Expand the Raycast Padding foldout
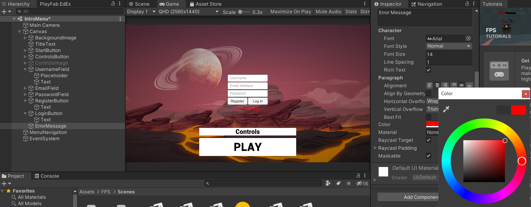 coord(375,148)
